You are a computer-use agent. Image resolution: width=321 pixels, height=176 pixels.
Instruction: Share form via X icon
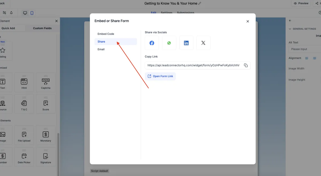point(203,43)
